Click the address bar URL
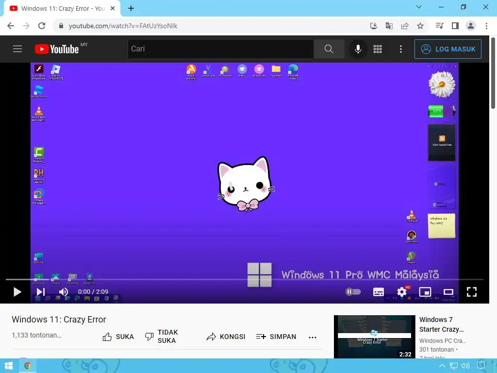The height and width of the screenshot is (373, 497). 123,26
